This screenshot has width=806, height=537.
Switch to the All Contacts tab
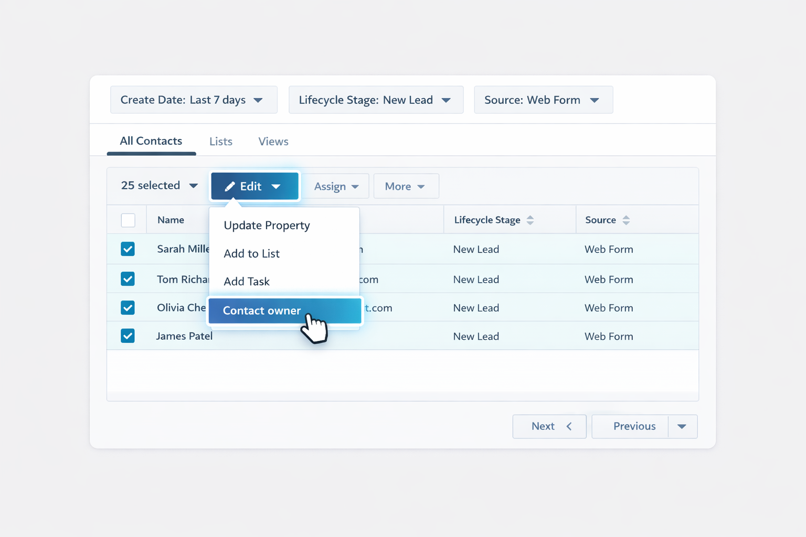151,141
